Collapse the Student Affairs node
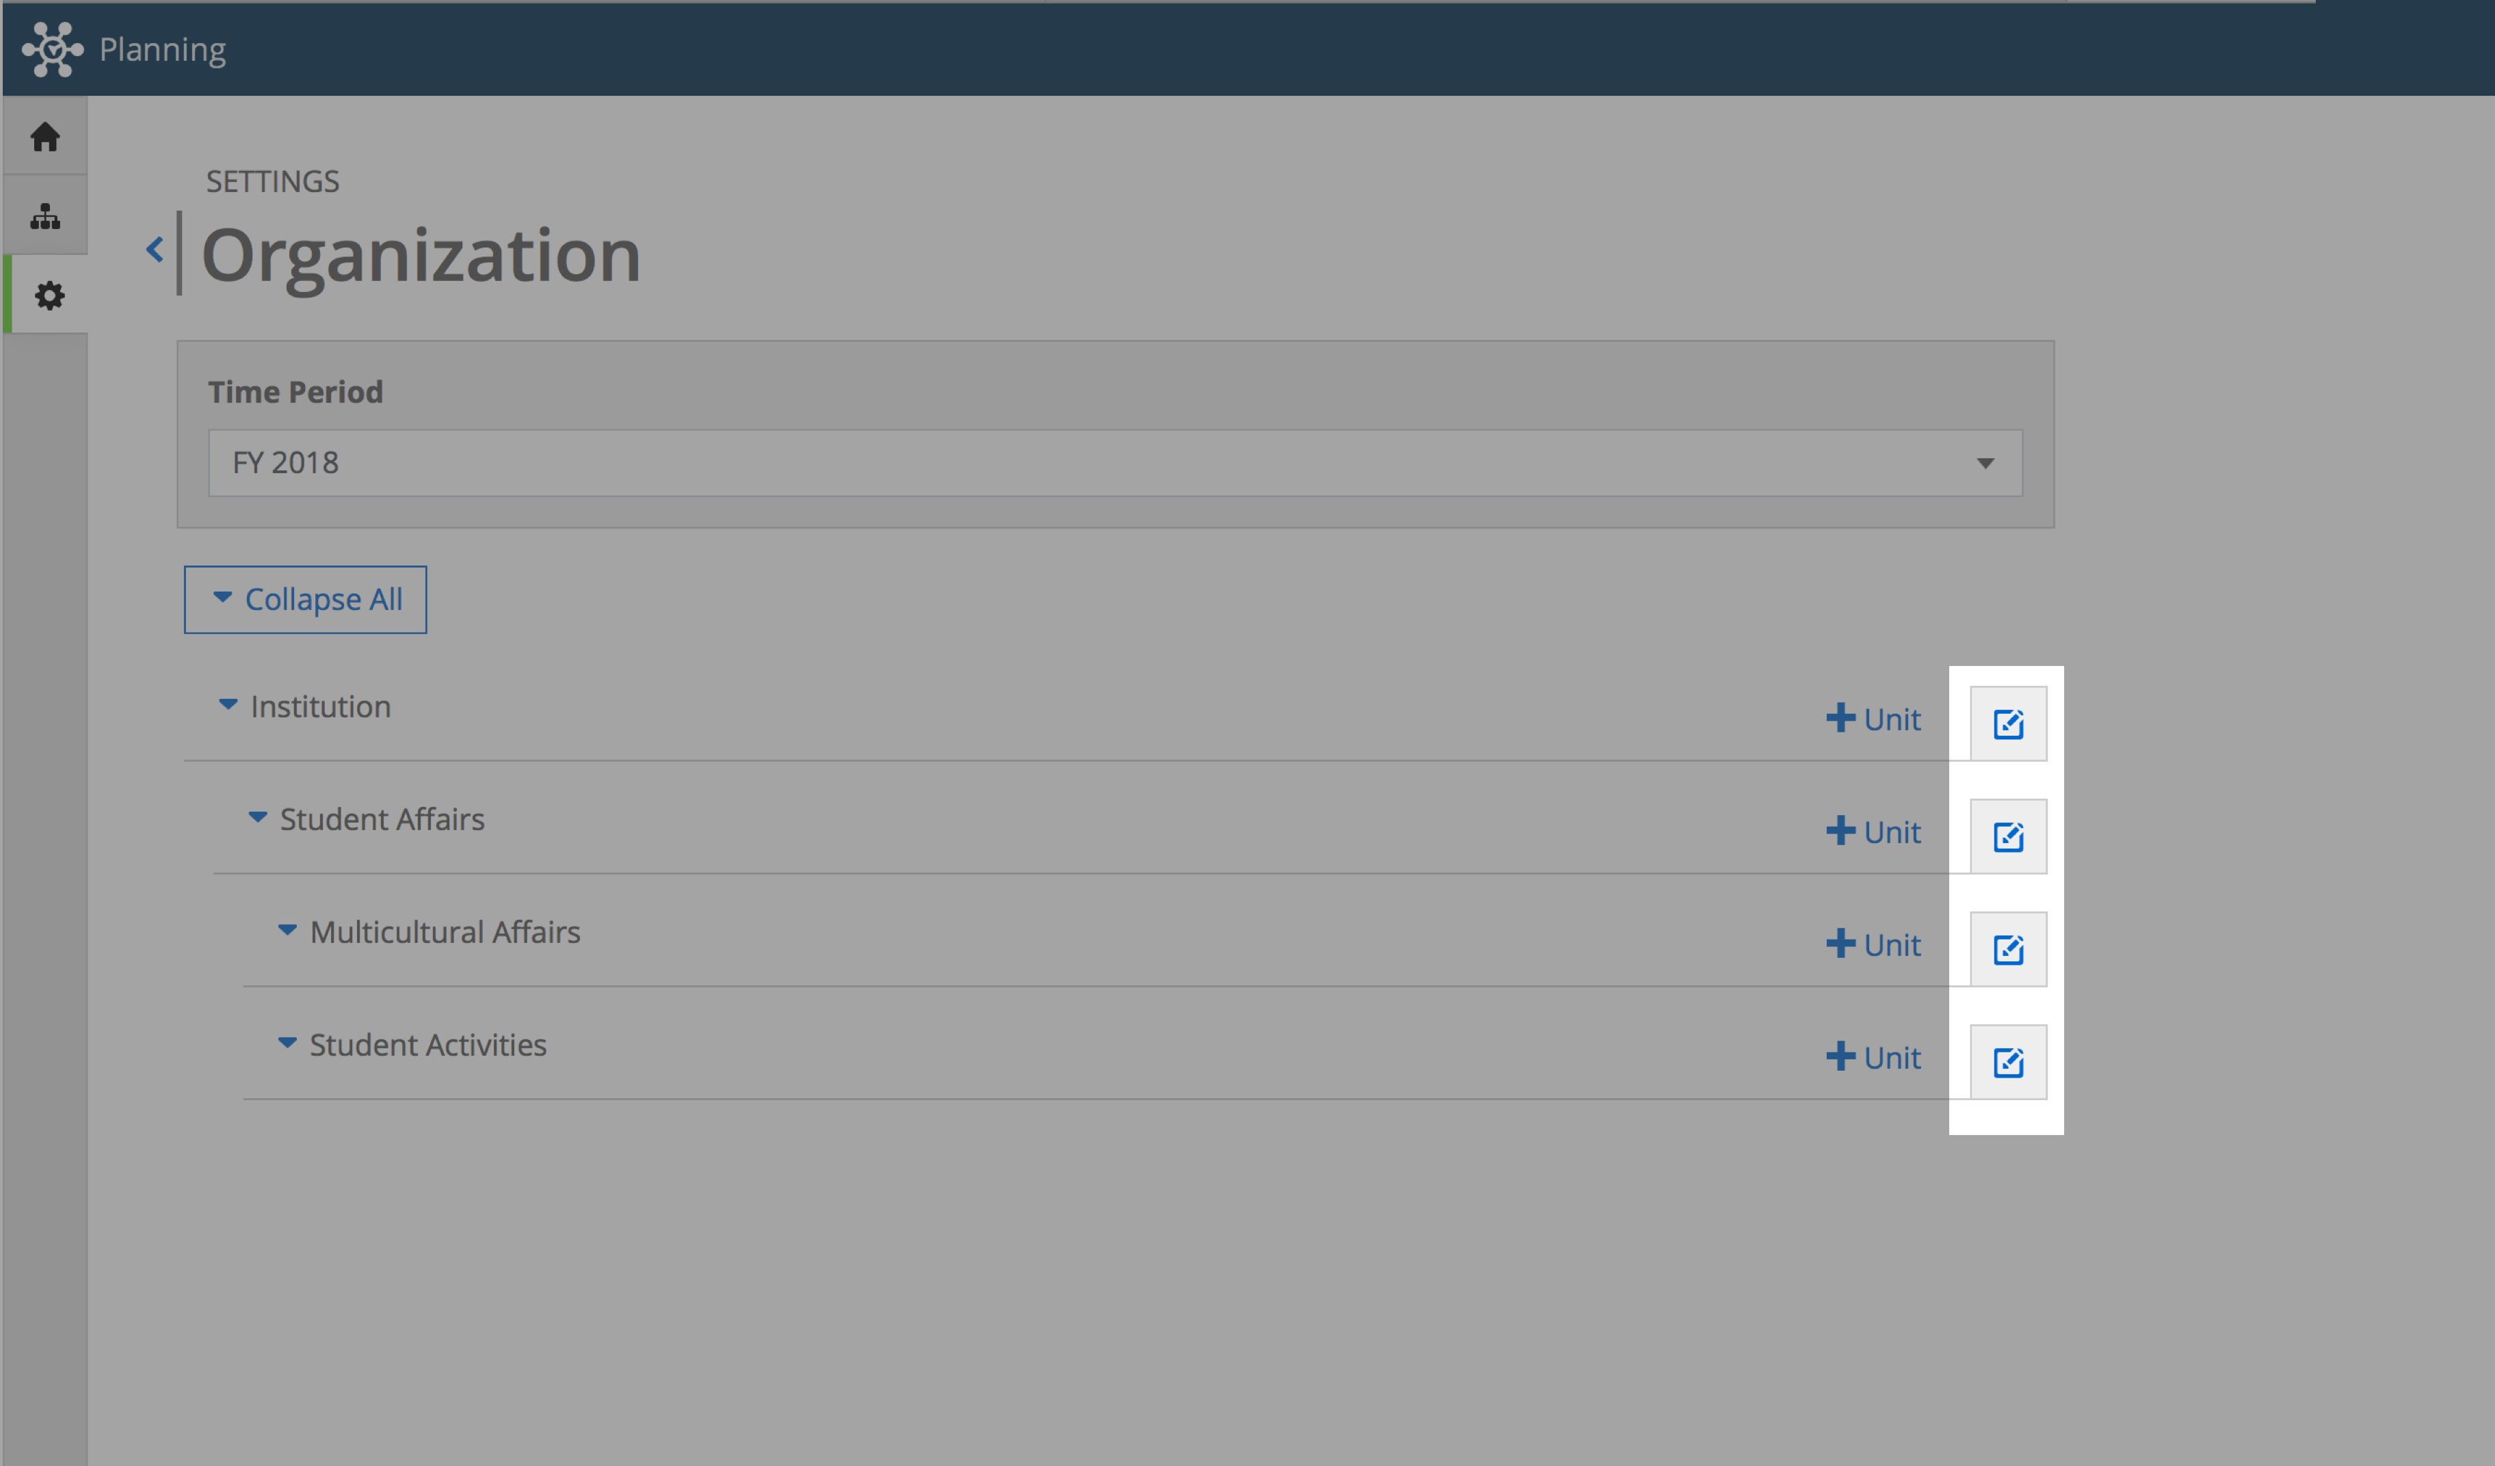Image resolution: width=2495 pixels, height=1466 pixels. pyautogui.click(x=257, y=818)
